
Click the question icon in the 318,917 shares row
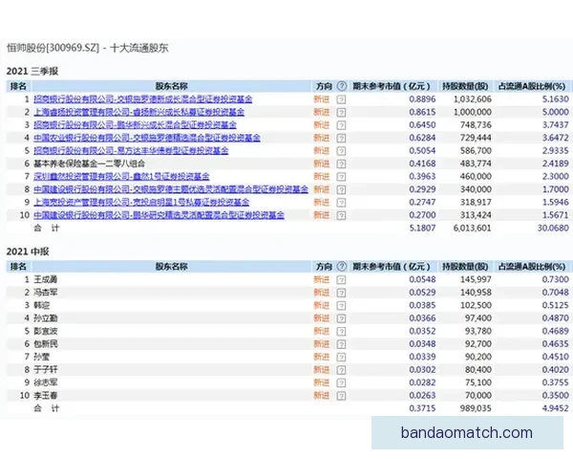(341, 203)
